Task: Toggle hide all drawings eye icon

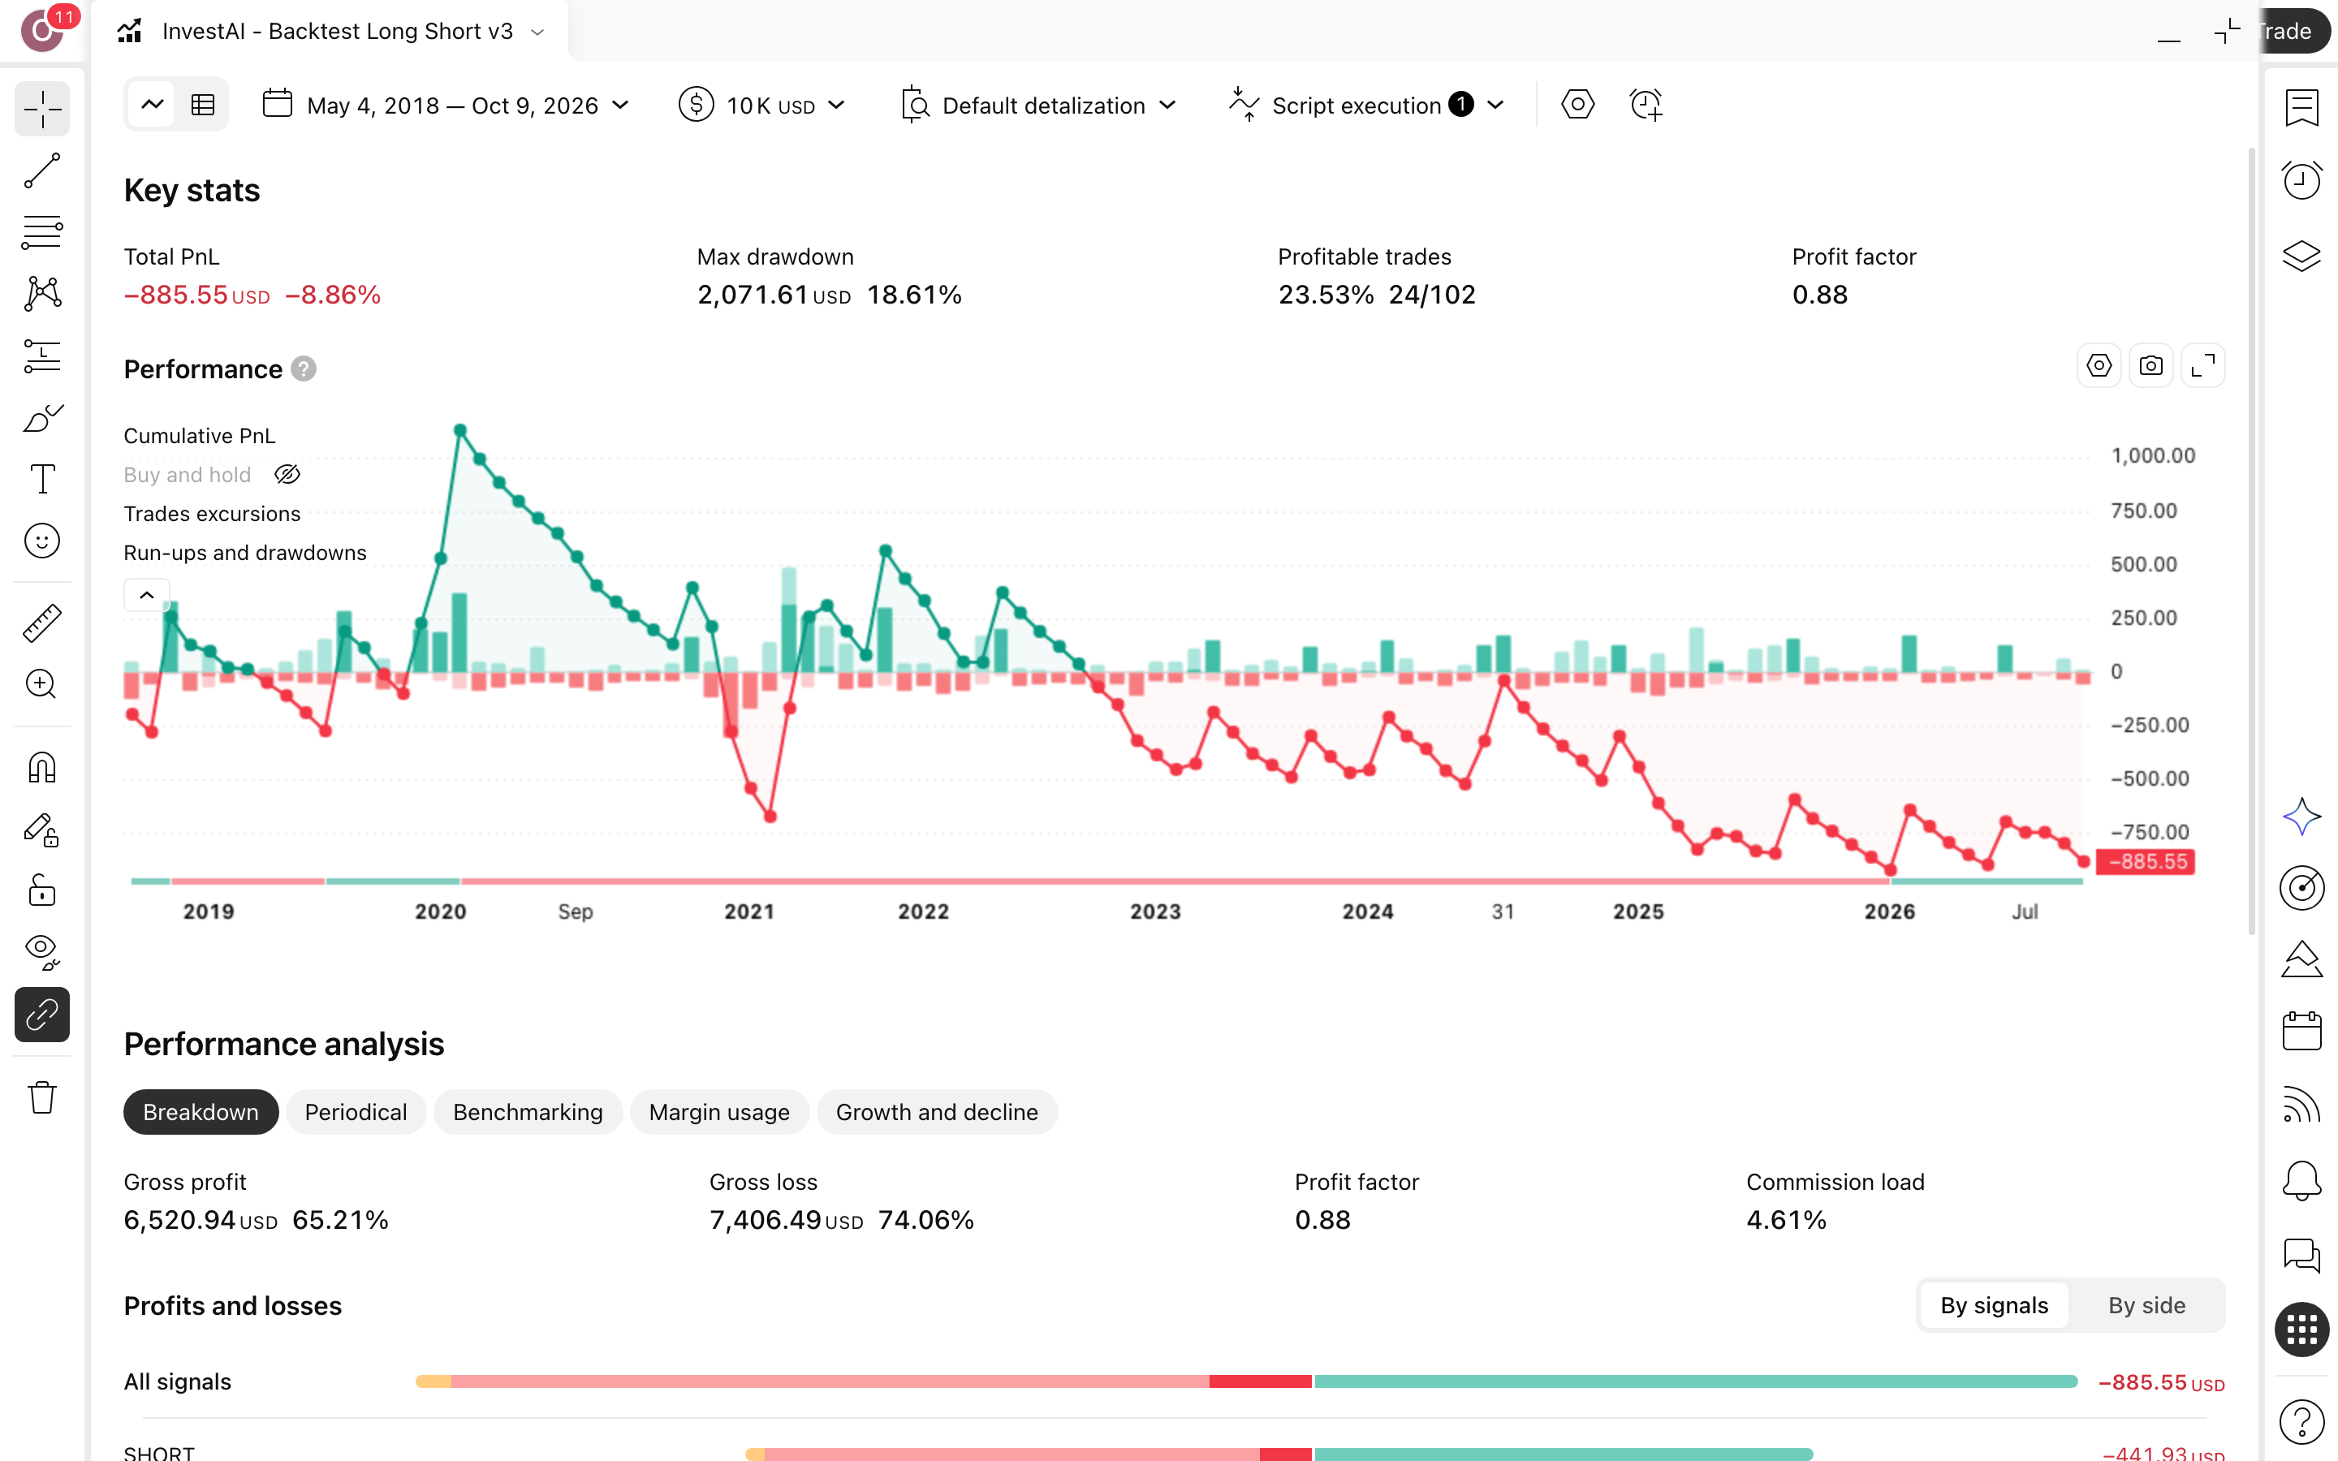Action: (x=42, y=953)
